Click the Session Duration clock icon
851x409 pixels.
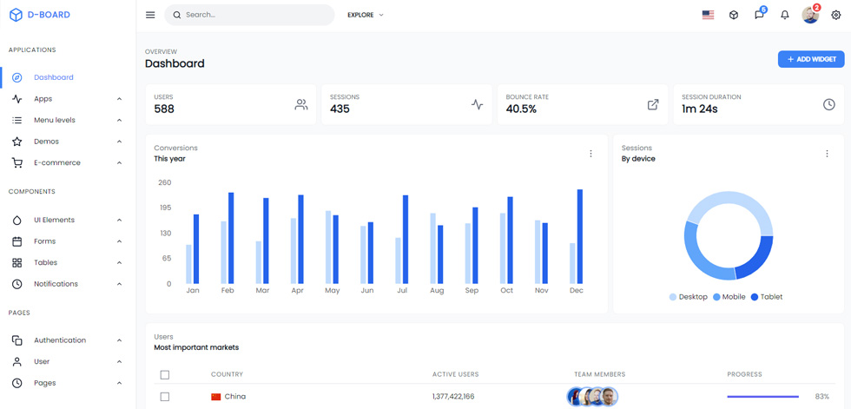[828, 105]
